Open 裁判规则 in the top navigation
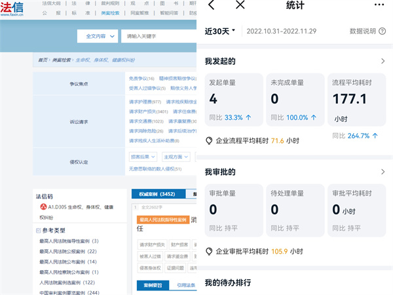This screenshot has width=393, height=295. [x=110, y=3]
